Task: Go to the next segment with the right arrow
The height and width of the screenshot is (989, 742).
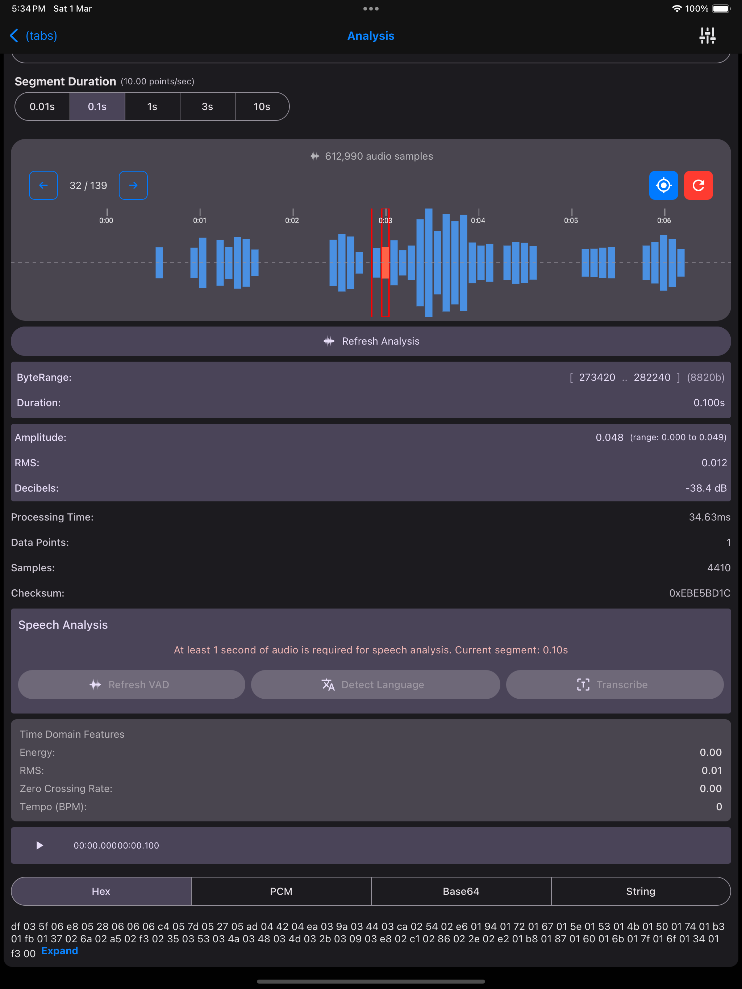Action: pos(133,185)
